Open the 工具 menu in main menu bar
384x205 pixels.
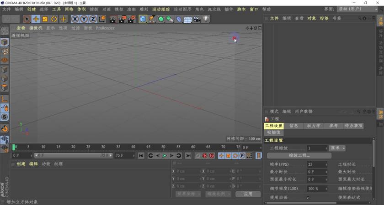click(57, 9)
